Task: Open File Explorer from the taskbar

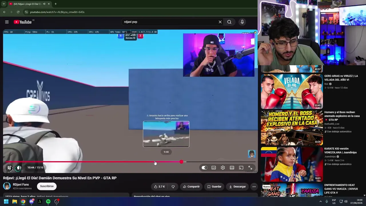Action: [x=15, y=201]
